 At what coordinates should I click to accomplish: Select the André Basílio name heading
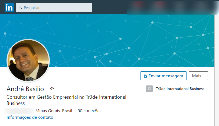(x=25, y=89)
